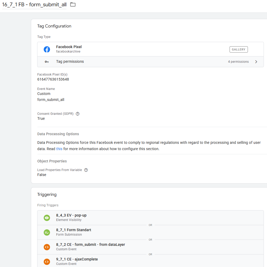267x267 pixels.
Task: Open the 9_7_1 CE - ajaxComplete trigger
Action: click(77, 259)
